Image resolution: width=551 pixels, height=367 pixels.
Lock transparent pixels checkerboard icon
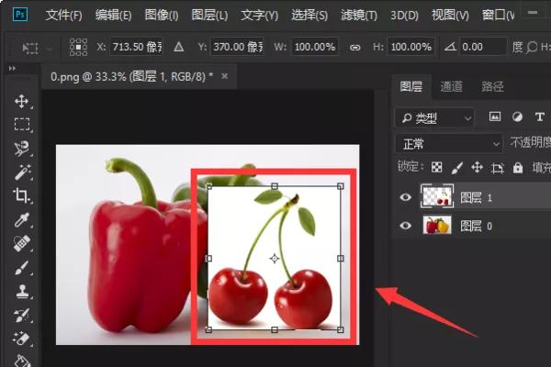click(x=436, y=168)
